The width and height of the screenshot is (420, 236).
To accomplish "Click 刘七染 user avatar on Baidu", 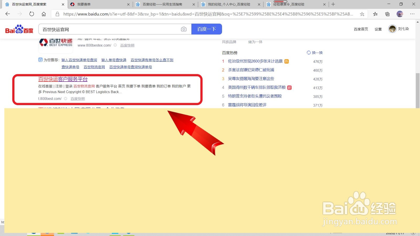I will (x=392, y=29).
